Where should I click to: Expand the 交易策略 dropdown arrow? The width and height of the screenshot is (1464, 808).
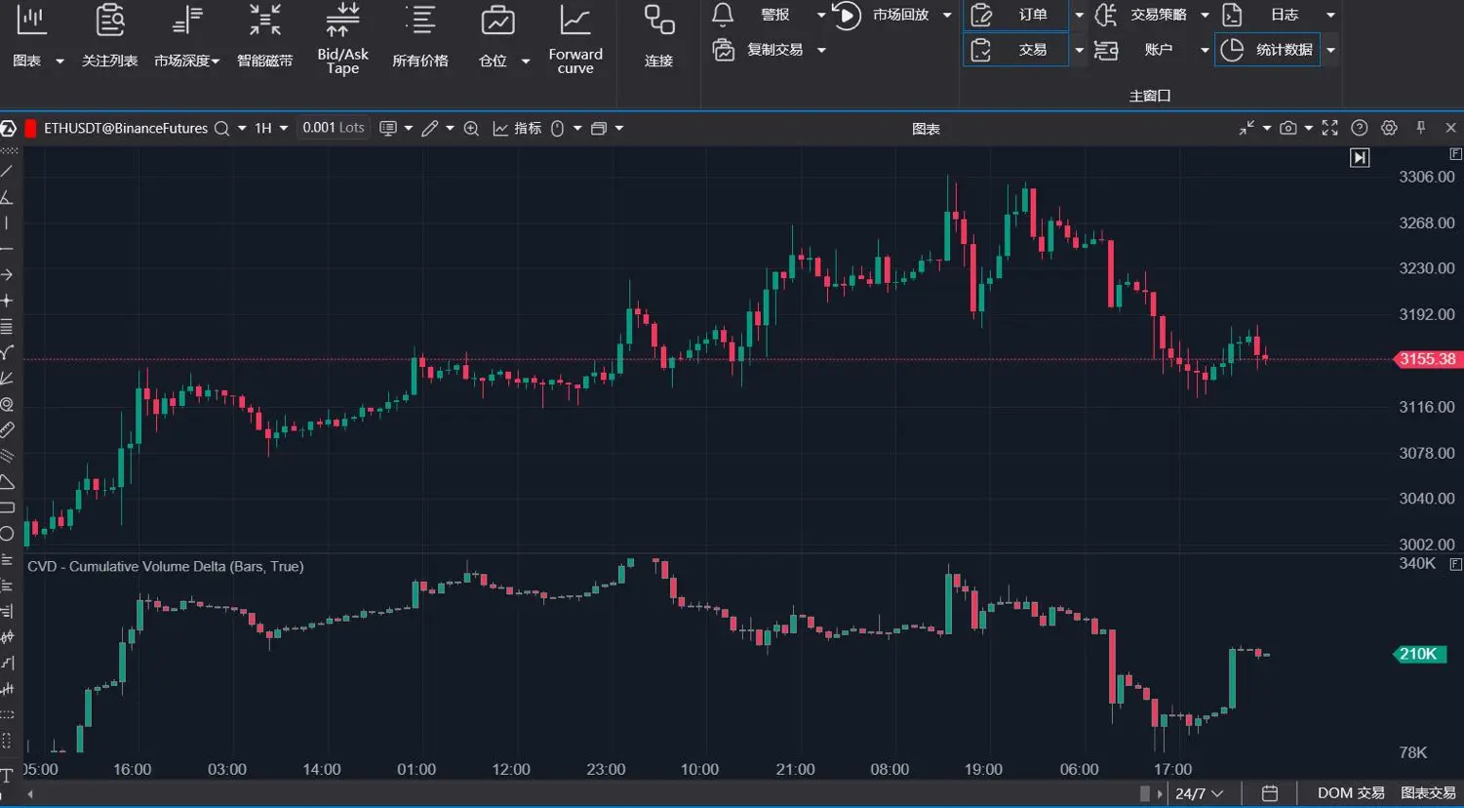pos(1205,15)
